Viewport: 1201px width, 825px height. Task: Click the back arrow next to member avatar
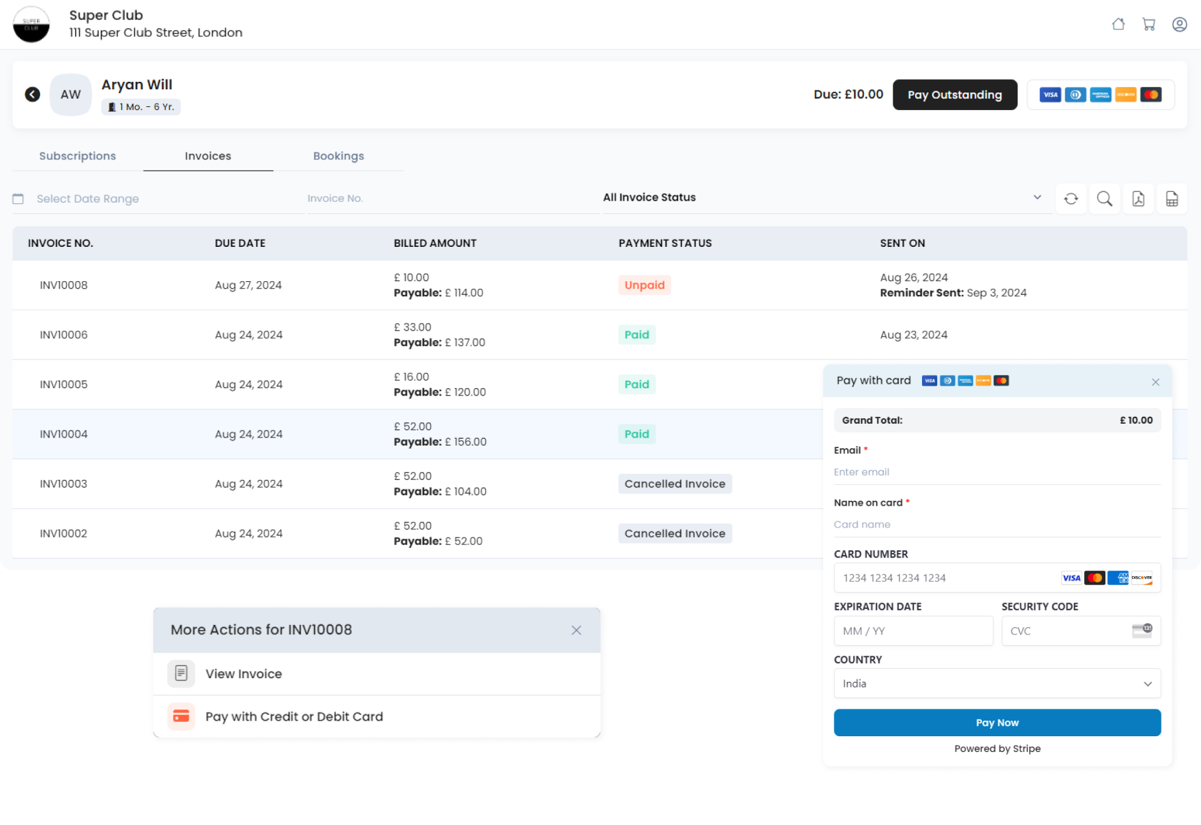click(x=33, y=95)
